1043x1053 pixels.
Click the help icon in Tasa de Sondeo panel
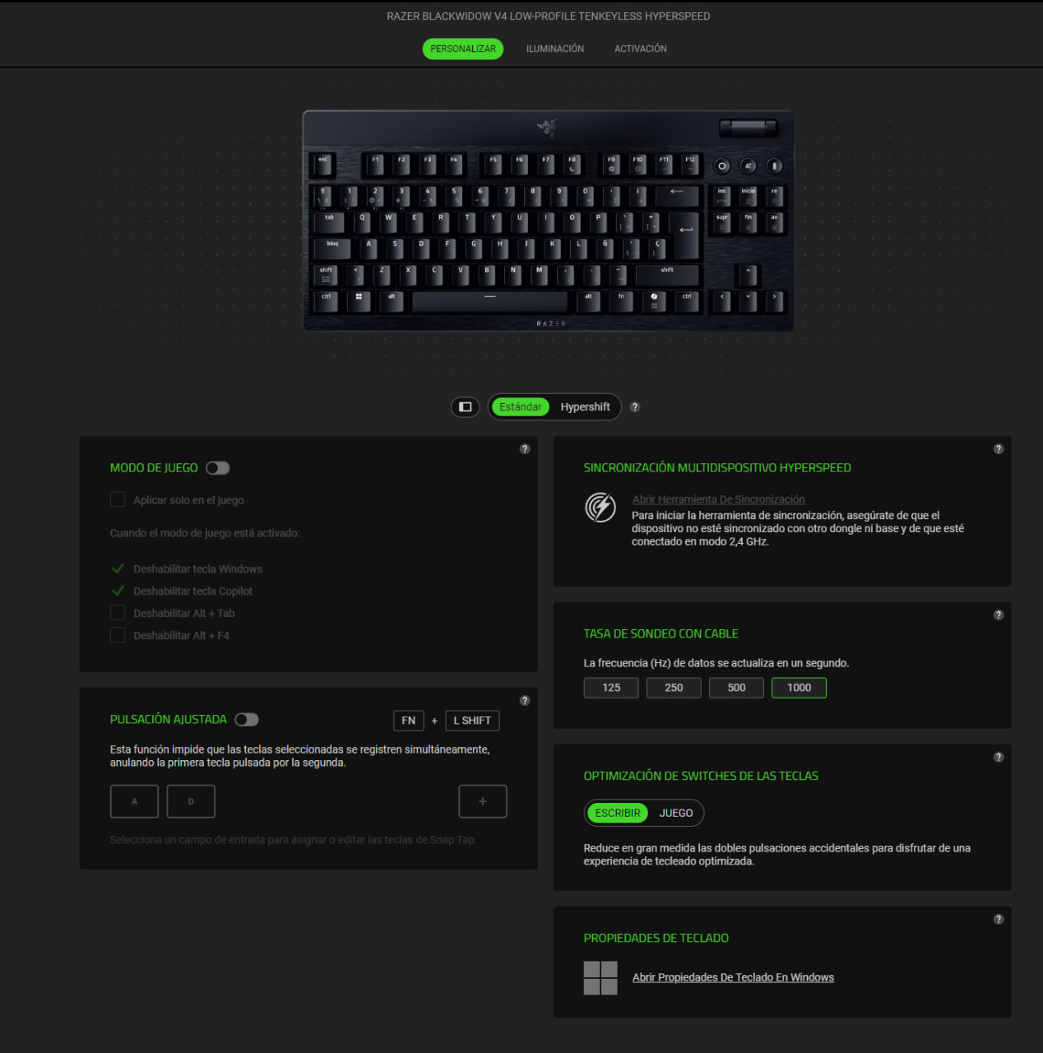pyautogui.click(x=999, y=615)
